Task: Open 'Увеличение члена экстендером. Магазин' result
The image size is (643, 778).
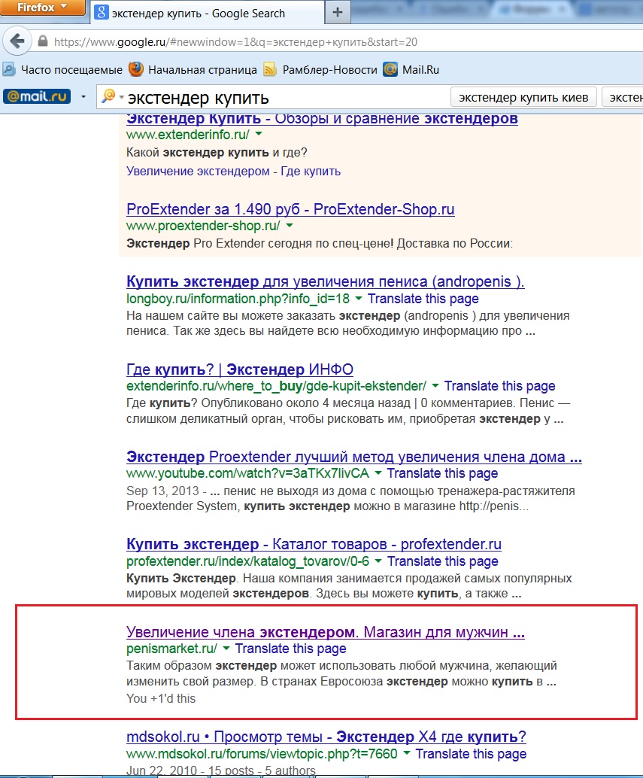Action: (325, 631)
